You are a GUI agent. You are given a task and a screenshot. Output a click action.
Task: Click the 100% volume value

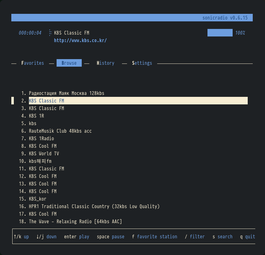(x=240, y=33)
